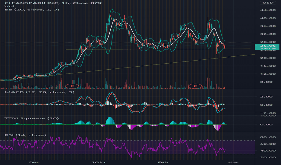The height and width of the screenshot is (165, 281).
Task: Click the Dec time axis label
Action: [34, 162]
